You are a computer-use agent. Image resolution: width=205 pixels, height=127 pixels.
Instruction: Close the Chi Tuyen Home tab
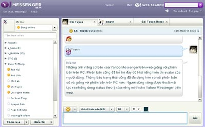167,22
